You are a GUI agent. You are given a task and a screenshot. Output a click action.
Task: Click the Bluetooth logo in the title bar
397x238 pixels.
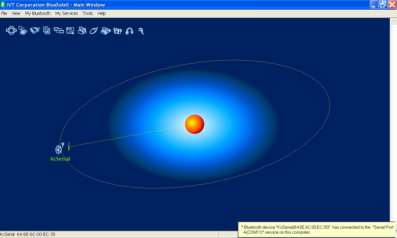3,5
